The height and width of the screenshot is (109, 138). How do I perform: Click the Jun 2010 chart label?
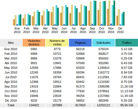(x=64, y=30)
